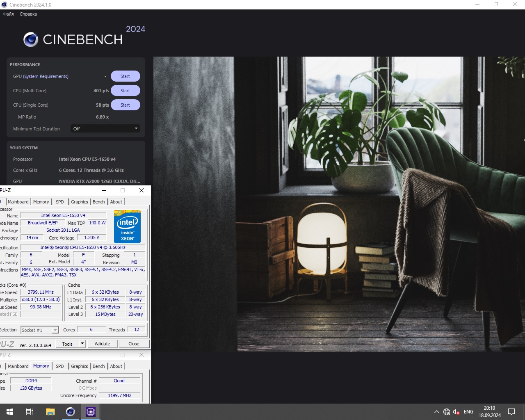
Task: Switch to Cinebench via its taskbar icon
Action: pyautogui.click(x=70, y=412)
